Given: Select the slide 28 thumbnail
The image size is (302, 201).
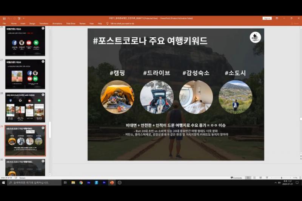Looking at the screenshot, I should pyautogui.click(x=25, y=107).
